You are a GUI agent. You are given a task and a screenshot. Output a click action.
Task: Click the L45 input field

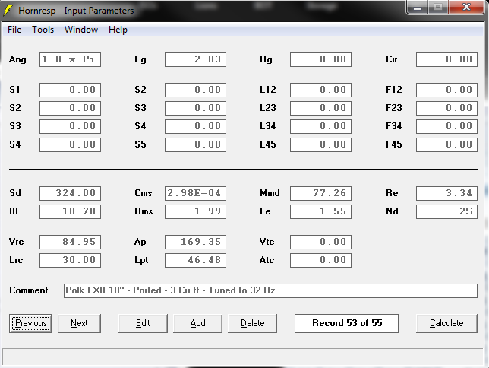pos(320,144)
